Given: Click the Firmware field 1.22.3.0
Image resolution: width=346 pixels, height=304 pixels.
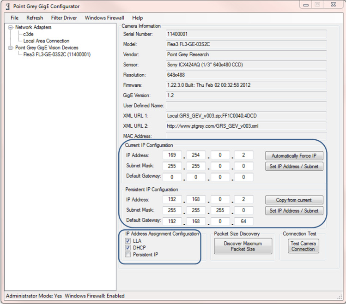Looking at the screenshot, I should coord(246,85).
